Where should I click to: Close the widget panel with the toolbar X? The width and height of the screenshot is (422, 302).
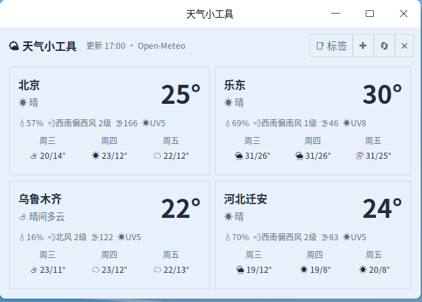pyautogui.click(x=404, y=45)
